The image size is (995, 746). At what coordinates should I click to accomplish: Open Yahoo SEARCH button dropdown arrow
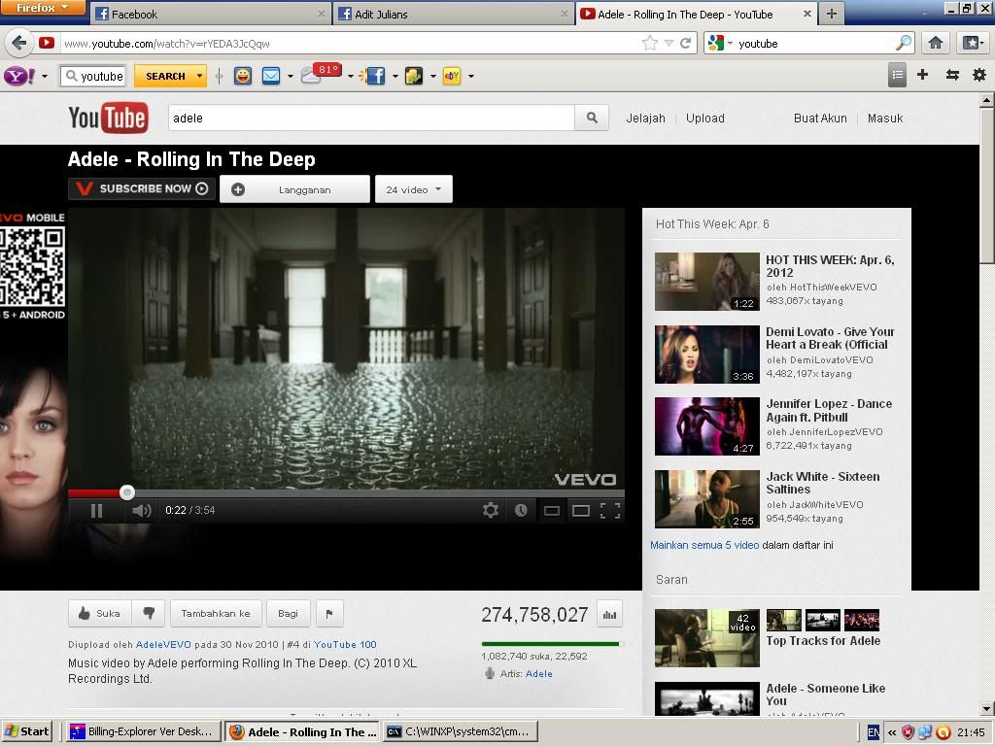click(x=200, y=76)
